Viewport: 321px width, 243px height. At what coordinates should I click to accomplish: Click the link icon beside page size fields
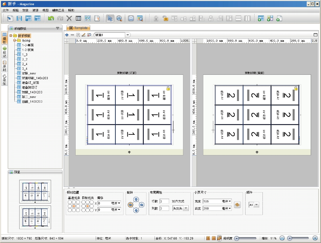237,205
